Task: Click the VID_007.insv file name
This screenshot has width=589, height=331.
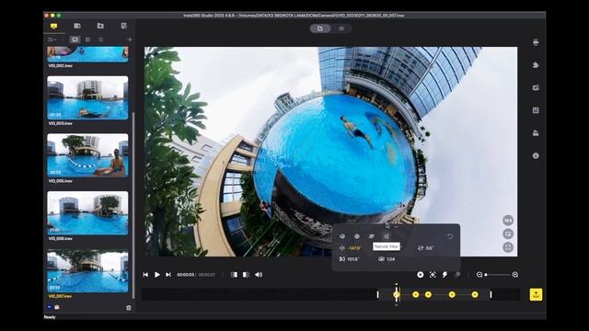Action: click(x=61, y=296)
